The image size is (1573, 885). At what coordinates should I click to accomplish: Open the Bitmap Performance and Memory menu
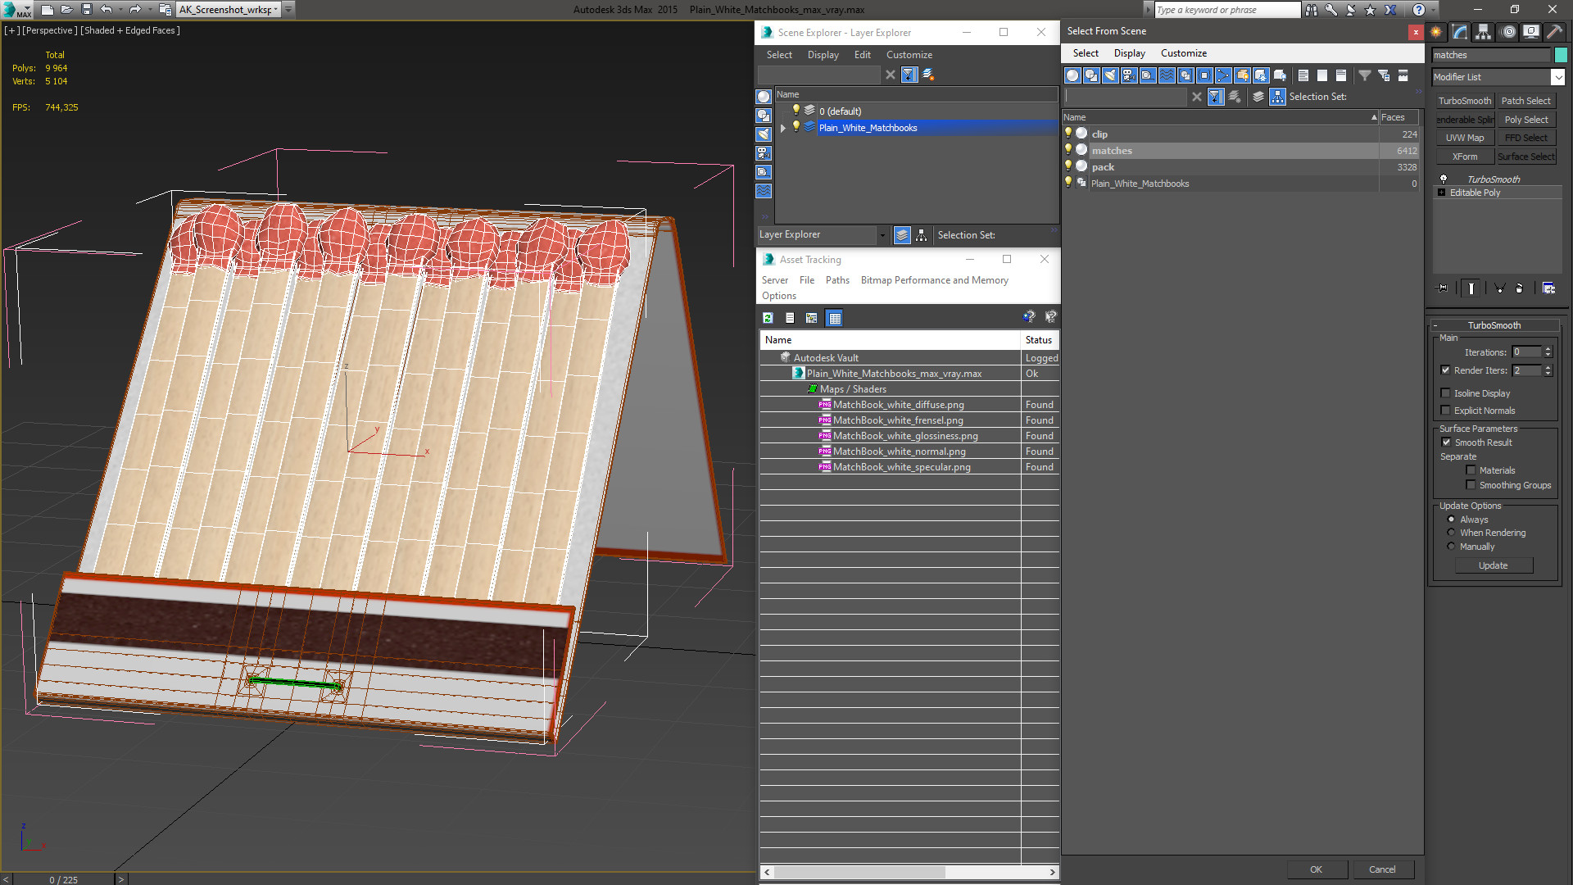pyautogui.click(x=934, y=280)
